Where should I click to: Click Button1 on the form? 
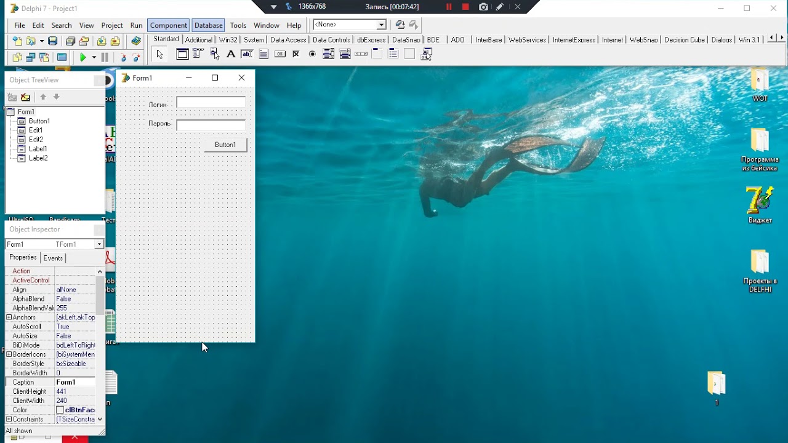[225, 145]
